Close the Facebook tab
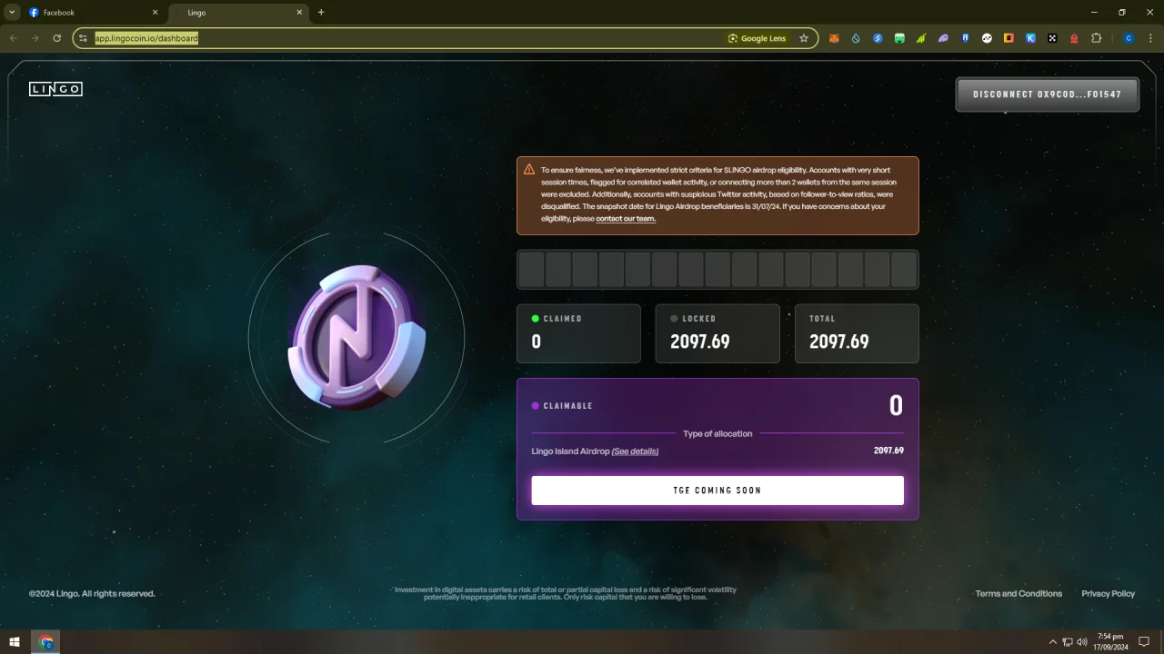This screenshot has width=1164, height=654. pyautogui.click(x=155, y=13)
